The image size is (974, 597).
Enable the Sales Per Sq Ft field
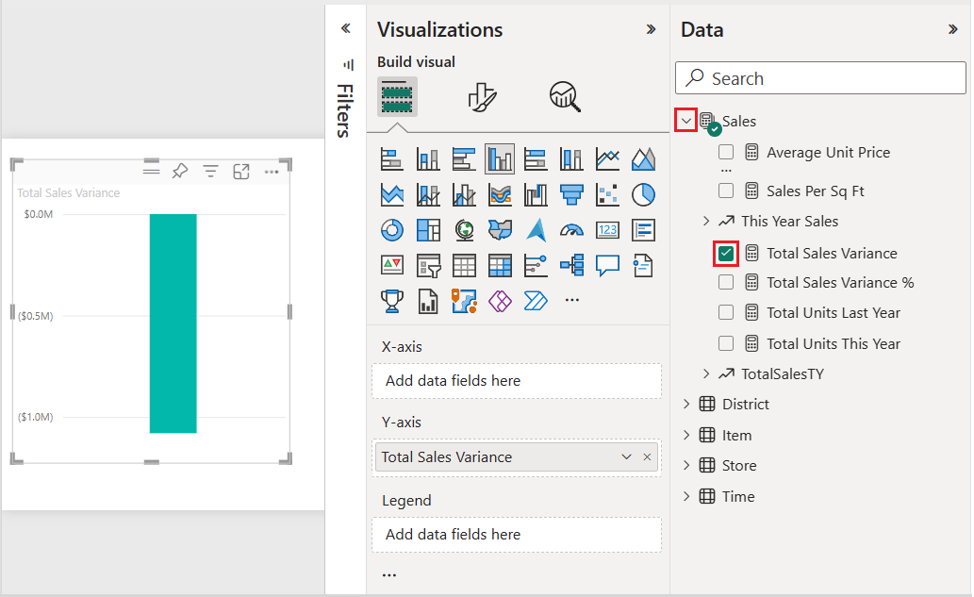point(725,190)
